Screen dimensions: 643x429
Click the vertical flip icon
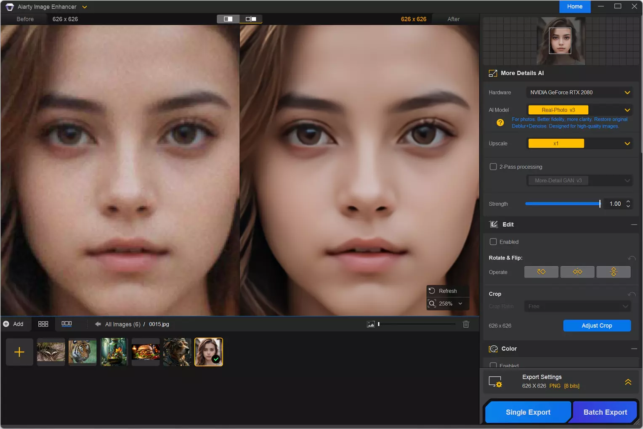tap(613, 272)
